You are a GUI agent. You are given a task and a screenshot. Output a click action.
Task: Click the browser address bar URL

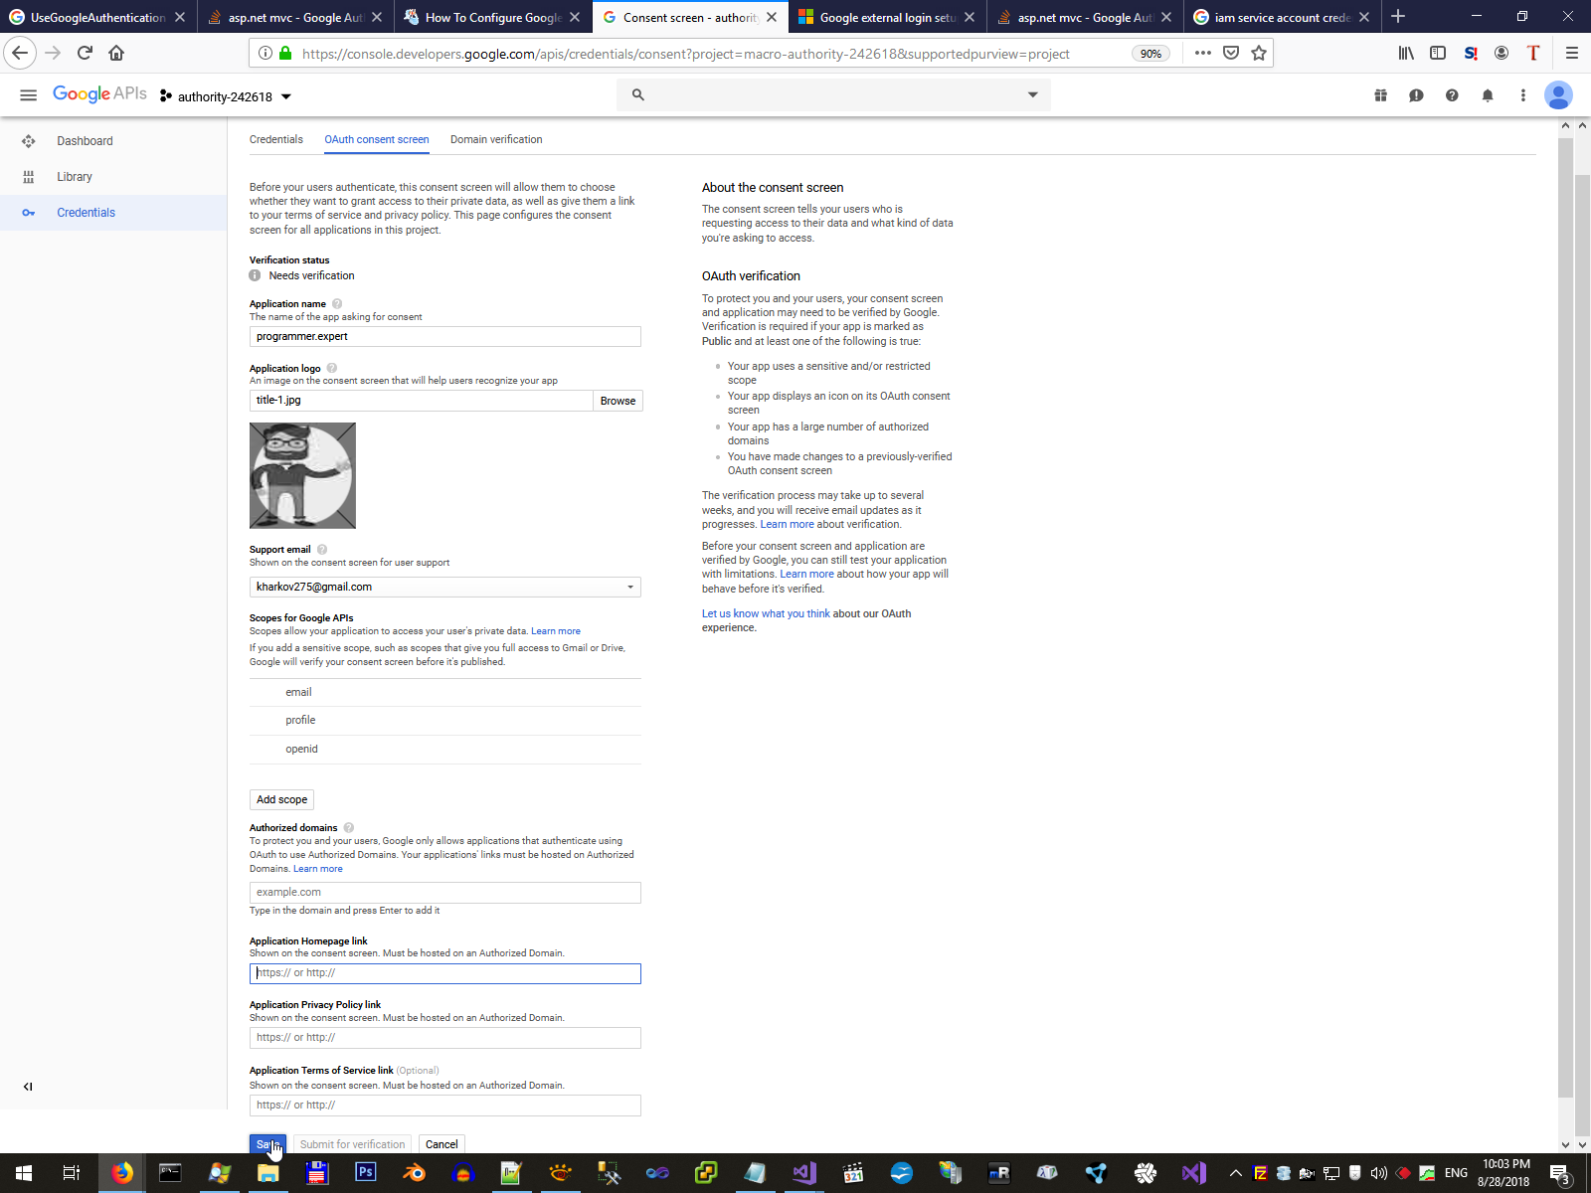point(685,54)
